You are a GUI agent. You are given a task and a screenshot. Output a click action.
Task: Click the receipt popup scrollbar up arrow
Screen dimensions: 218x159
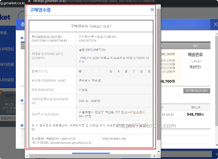pyautogui.click(x=159, y=7)
